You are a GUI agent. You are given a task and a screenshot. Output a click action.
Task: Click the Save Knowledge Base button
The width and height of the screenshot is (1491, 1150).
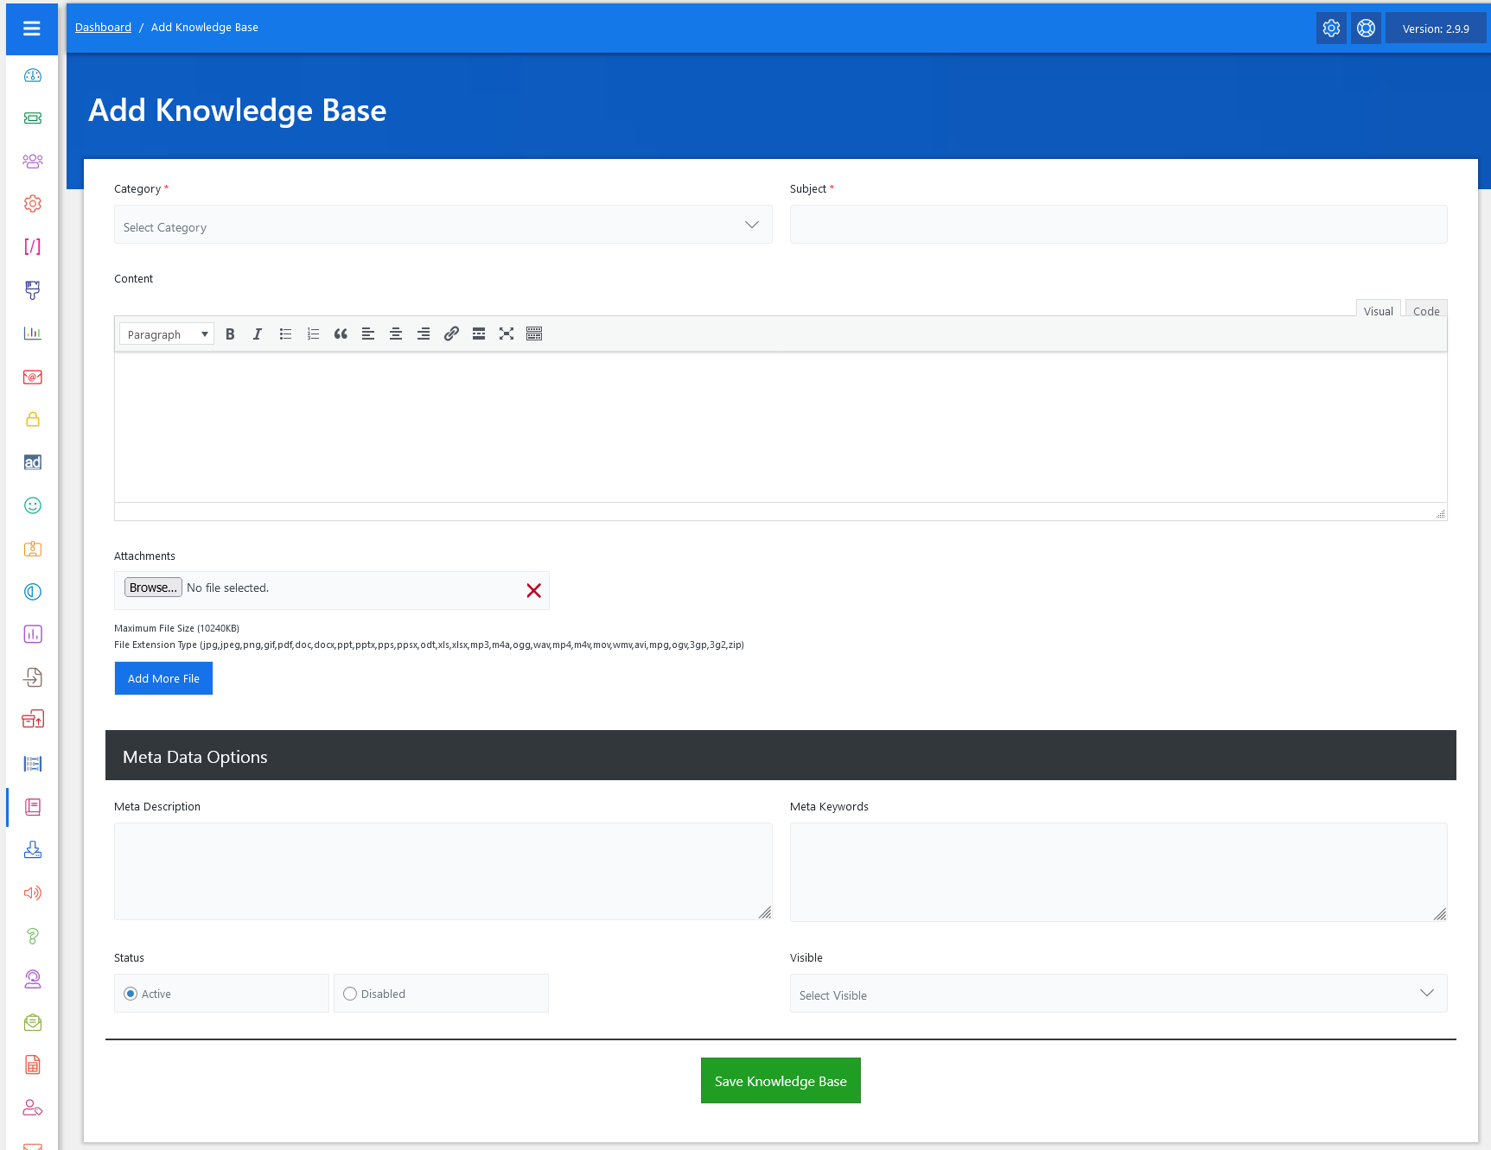[780, 1081]
